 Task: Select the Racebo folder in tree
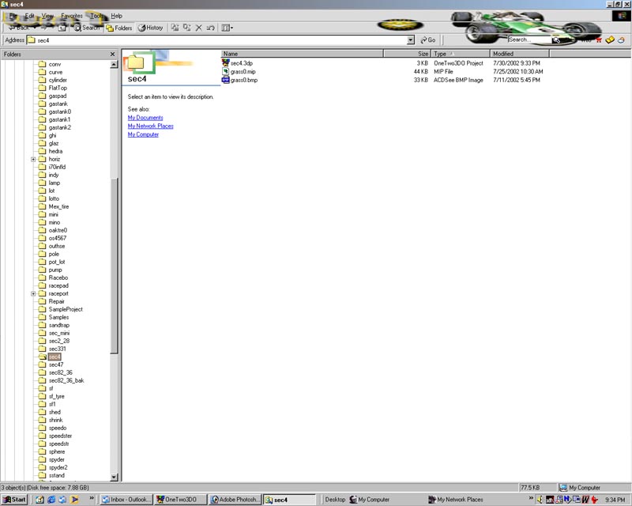(x=58, y=278)
